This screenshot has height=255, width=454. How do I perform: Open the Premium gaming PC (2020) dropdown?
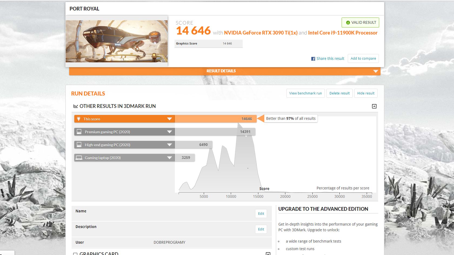169,132
